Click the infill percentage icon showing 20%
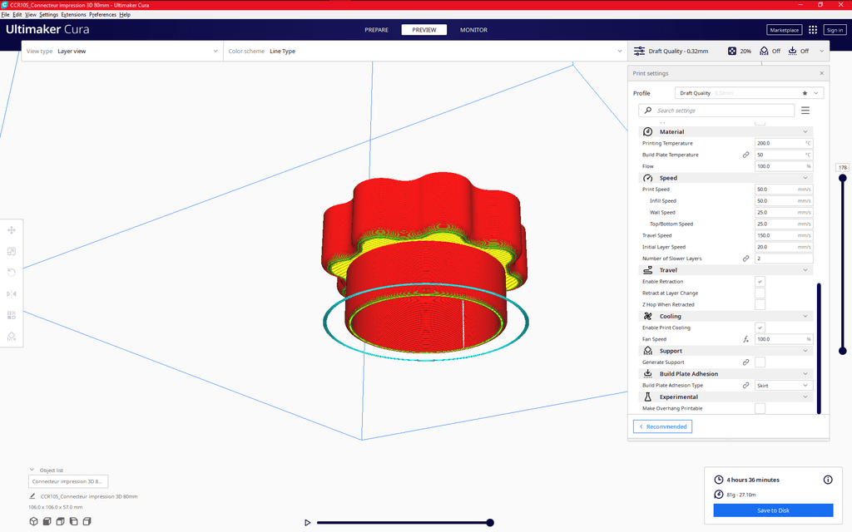The image size is (852, 532). [x=732, y=51]
